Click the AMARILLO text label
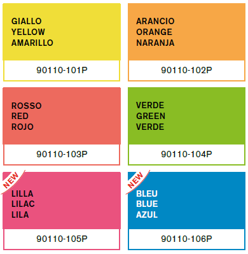 pyautogui.click(x=32, y=43)
